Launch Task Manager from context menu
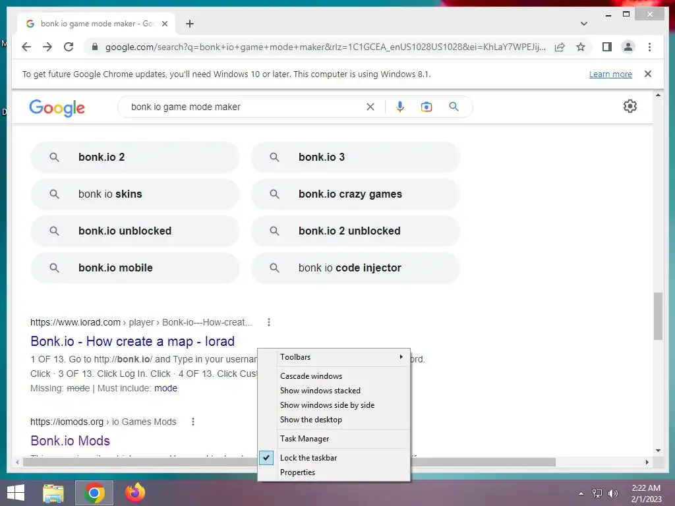The image size is (675, 506). click(334, 439)
